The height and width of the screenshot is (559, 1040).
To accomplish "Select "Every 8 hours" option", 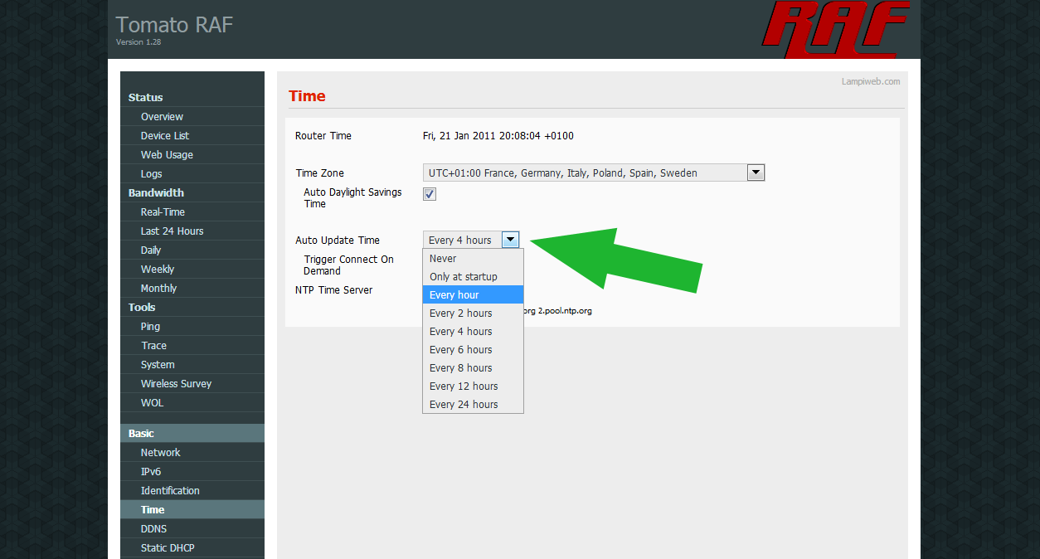I will [x=473, y=368].
